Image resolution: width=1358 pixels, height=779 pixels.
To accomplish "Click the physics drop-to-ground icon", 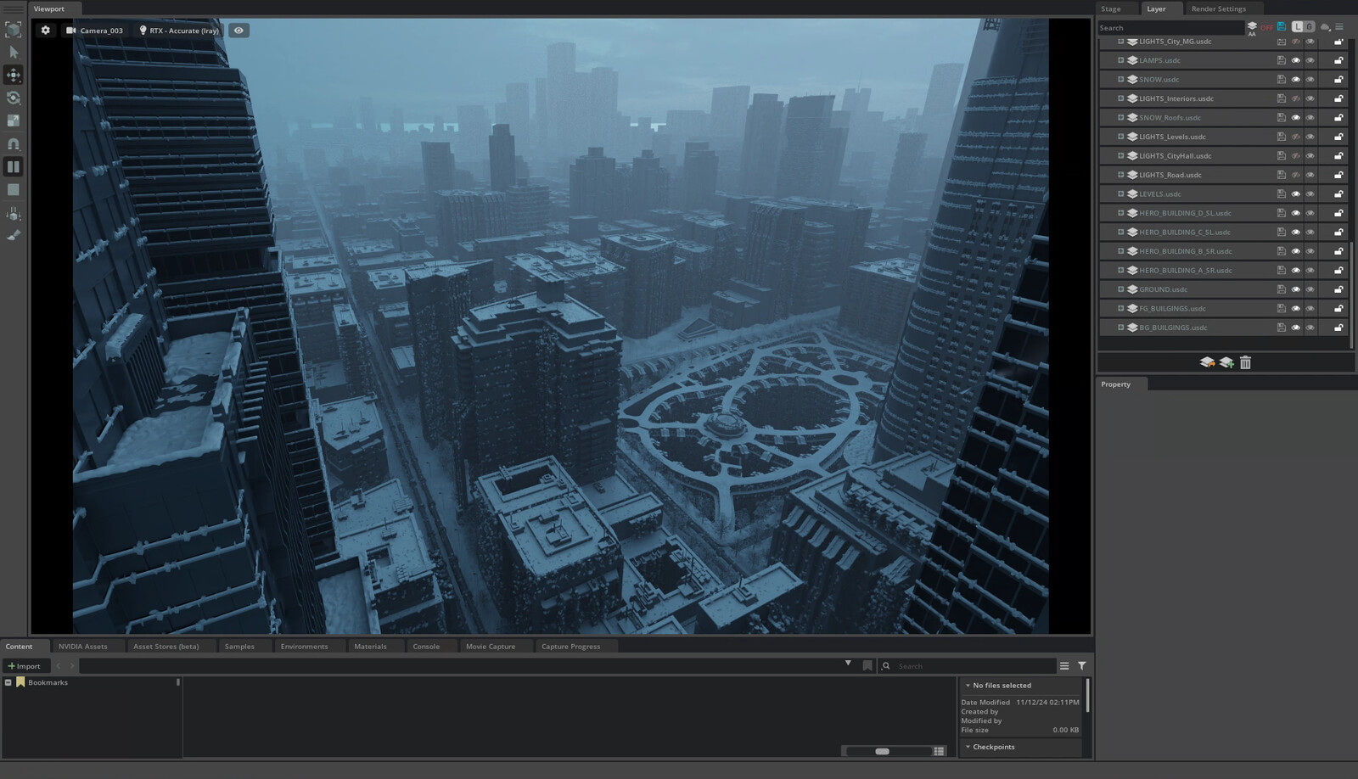I will [14, 214].
